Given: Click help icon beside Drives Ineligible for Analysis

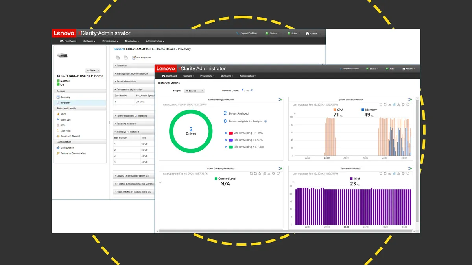Looking at the screenshot, I should point(266,122).
